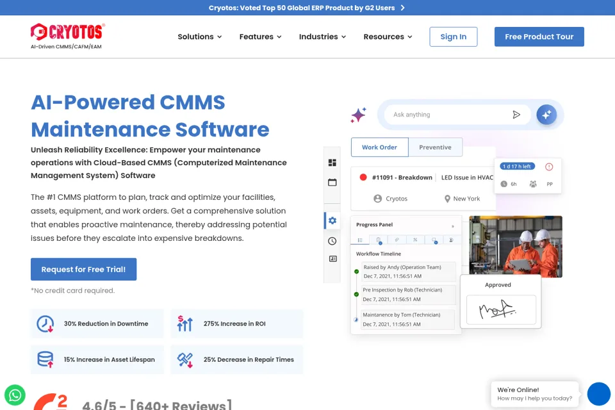
Task: Click '#11091 - Breakdown' work order title
Action: point(402,177)
